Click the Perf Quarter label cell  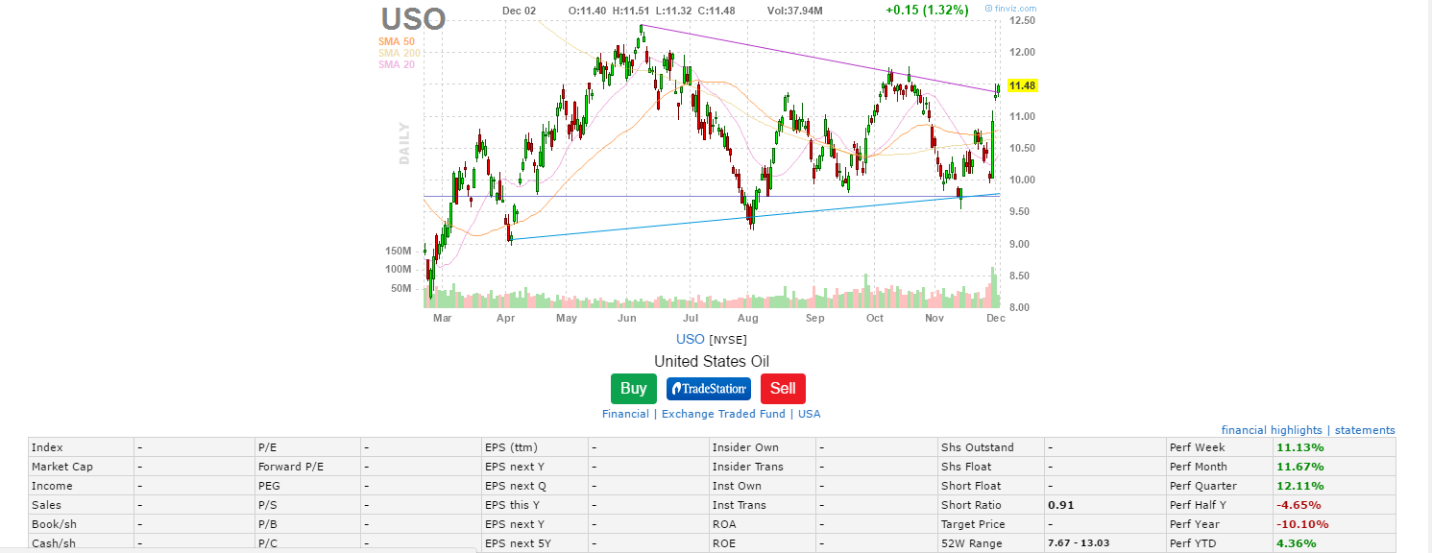pyautogui.click(x=1218, y=486)
